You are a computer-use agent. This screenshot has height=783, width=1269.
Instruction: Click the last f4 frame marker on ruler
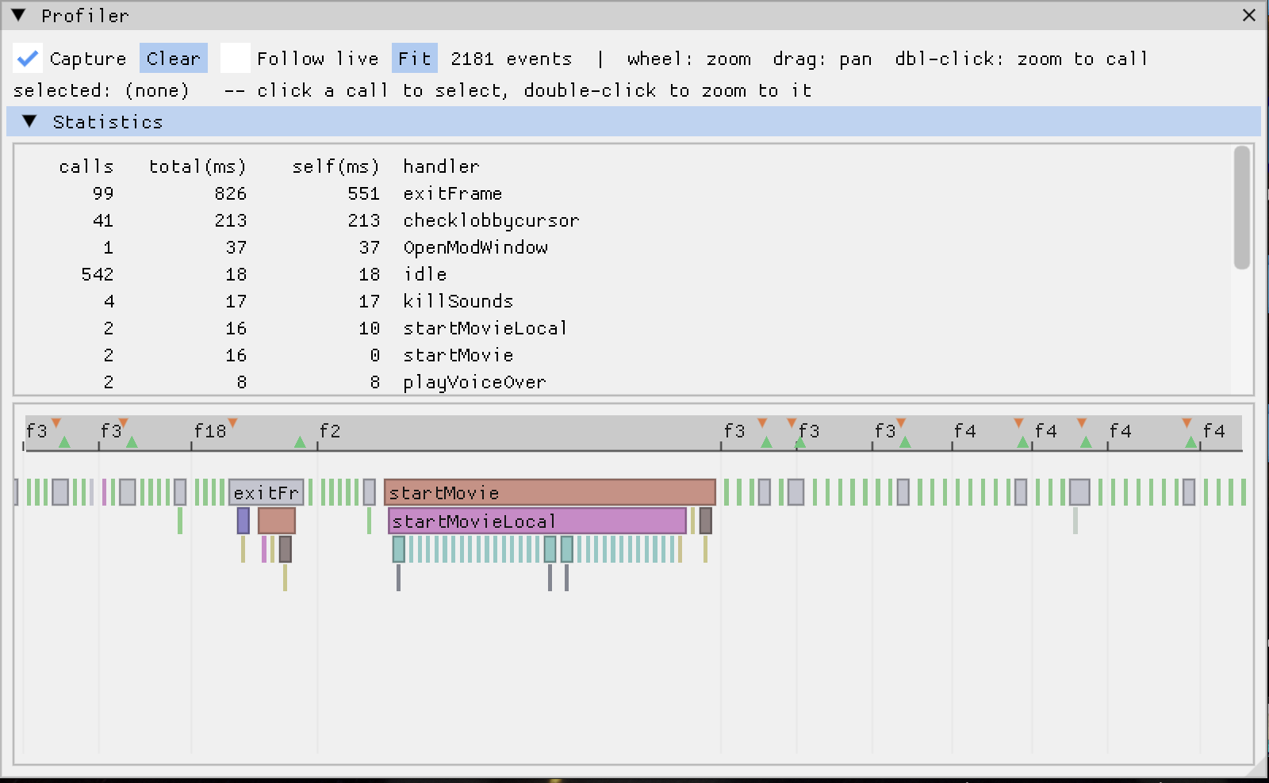1214,431
